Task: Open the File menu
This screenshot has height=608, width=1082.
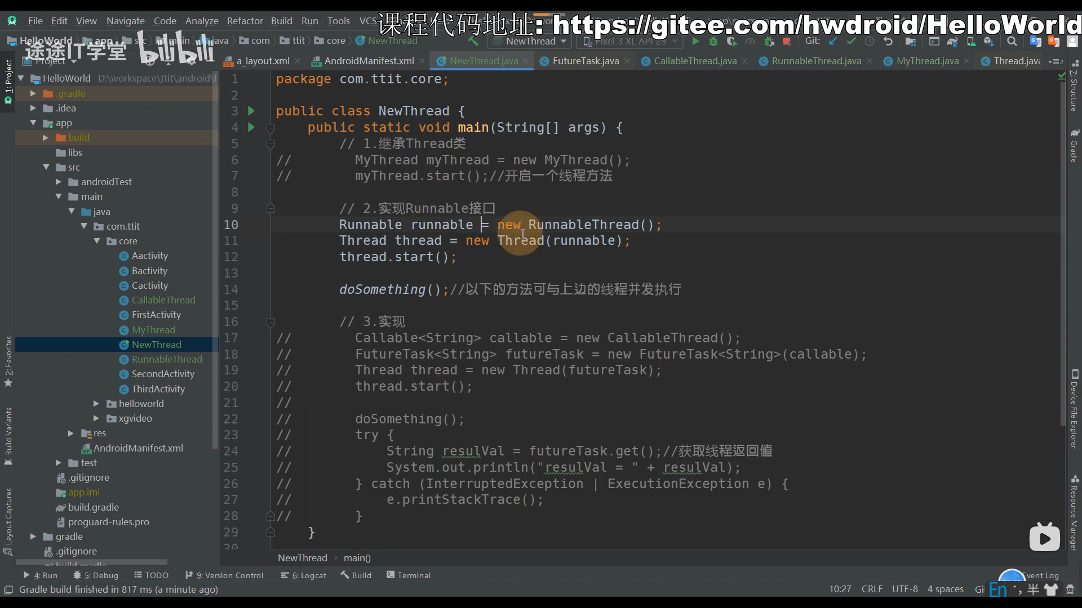Action: 35,21
